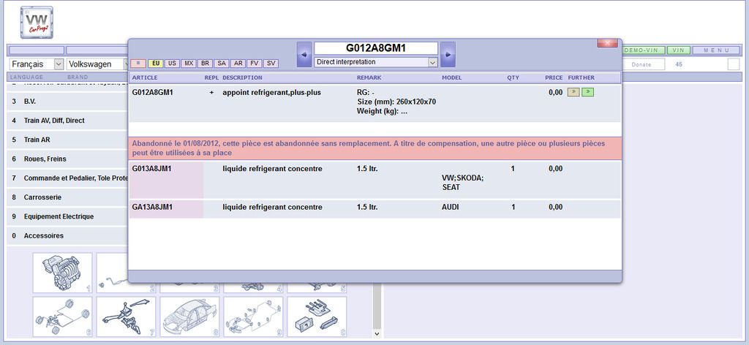
Task: Click 'Size (mm): 260x120x70' remark
Action: tap(396, 102)
